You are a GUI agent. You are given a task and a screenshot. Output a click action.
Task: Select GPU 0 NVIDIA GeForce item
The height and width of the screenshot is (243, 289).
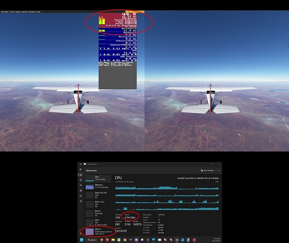click(x=97, y=232)
